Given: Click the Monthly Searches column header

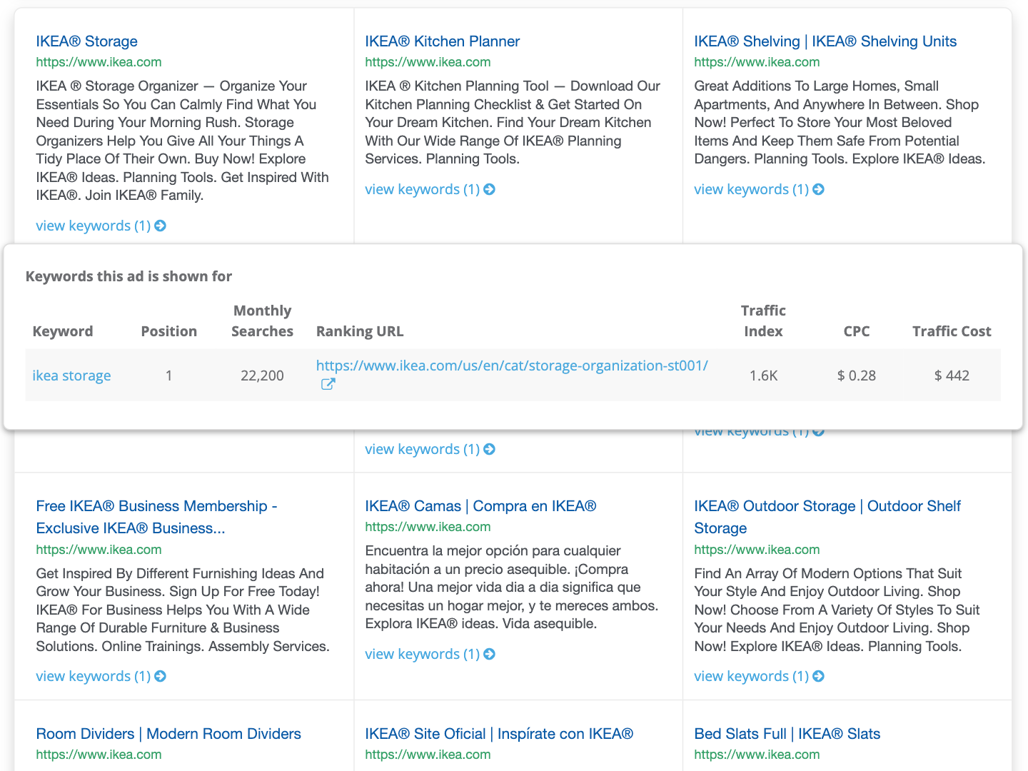Looking at the screenshot, I should pos(262,321).
